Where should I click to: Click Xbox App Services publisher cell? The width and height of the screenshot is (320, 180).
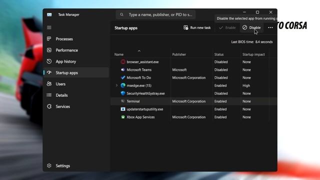tap(189, 117)
